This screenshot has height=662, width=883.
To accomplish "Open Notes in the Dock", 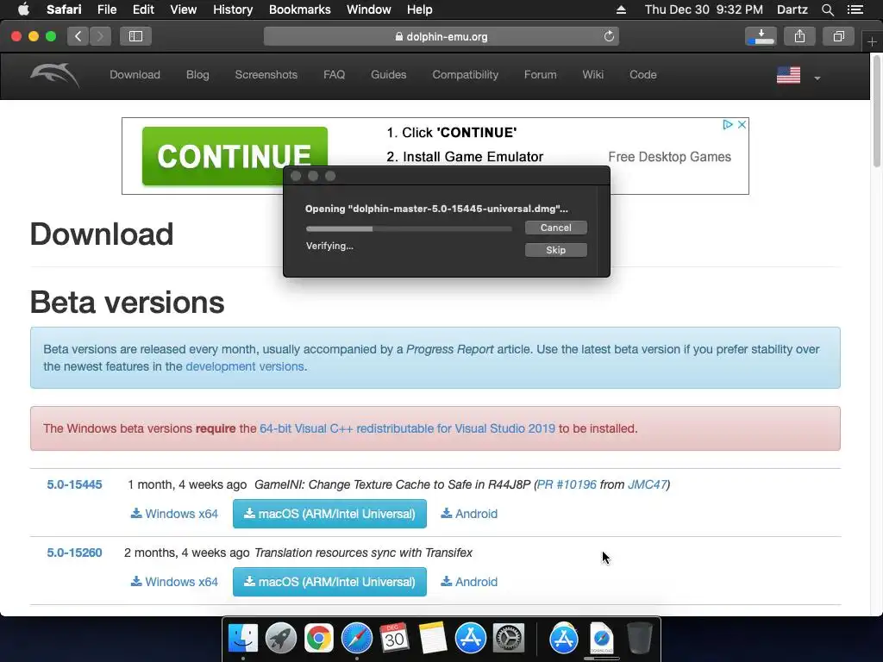I will coord(433,639).
